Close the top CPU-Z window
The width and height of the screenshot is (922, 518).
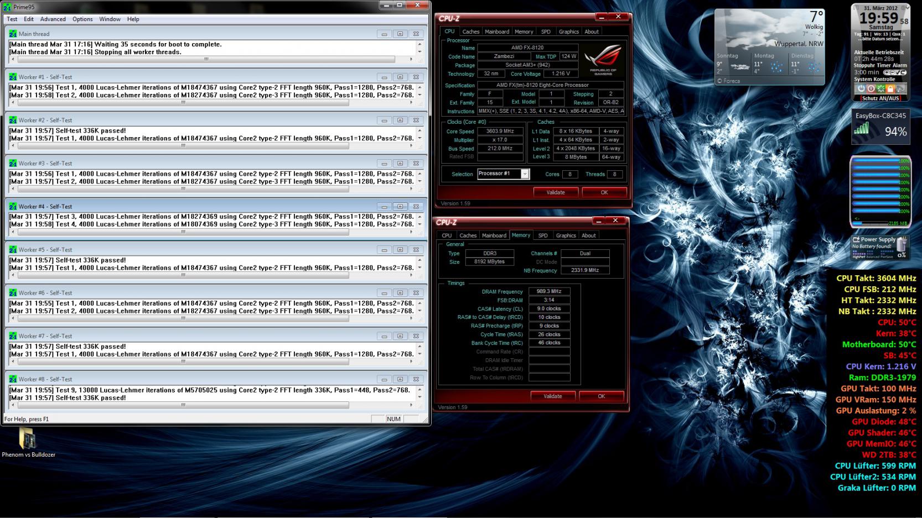(618, 17)
